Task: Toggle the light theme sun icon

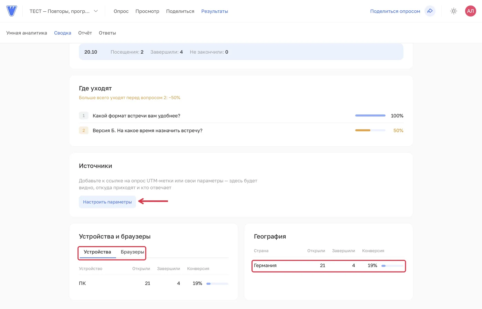Action: click(454, 11)
